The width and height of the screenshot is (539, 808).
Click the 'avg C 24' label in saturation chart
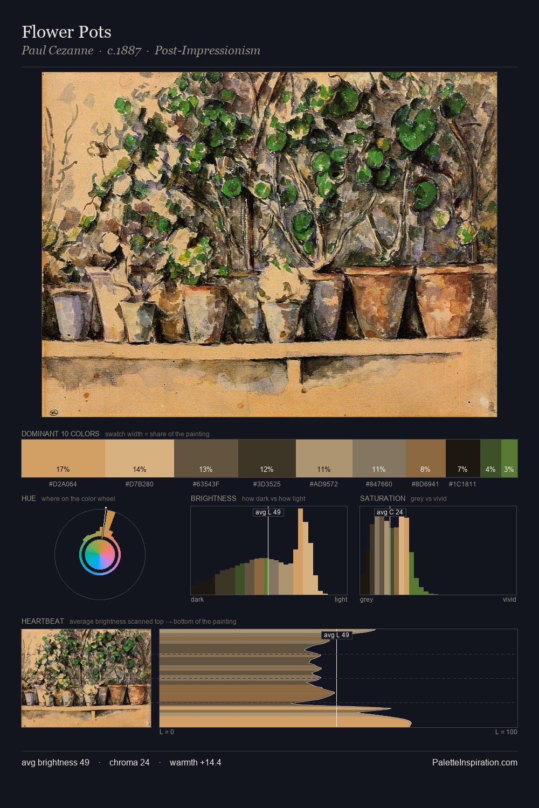coord(390,512)
